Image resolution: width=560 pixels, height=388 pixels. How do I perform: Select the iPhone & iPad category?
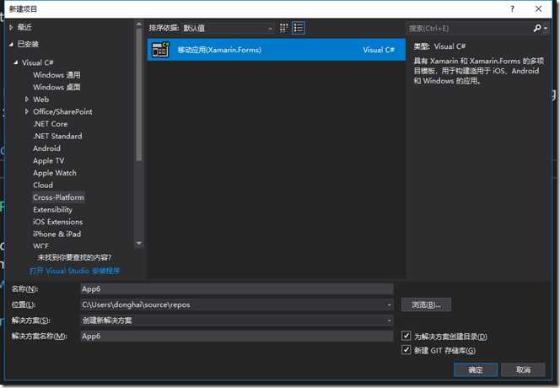tap(57, 234)
